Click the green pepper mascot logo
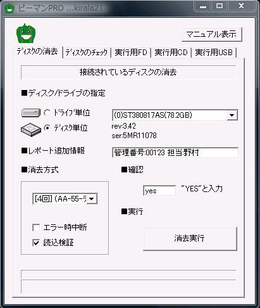The image size is (260, 308). [26, 34]
